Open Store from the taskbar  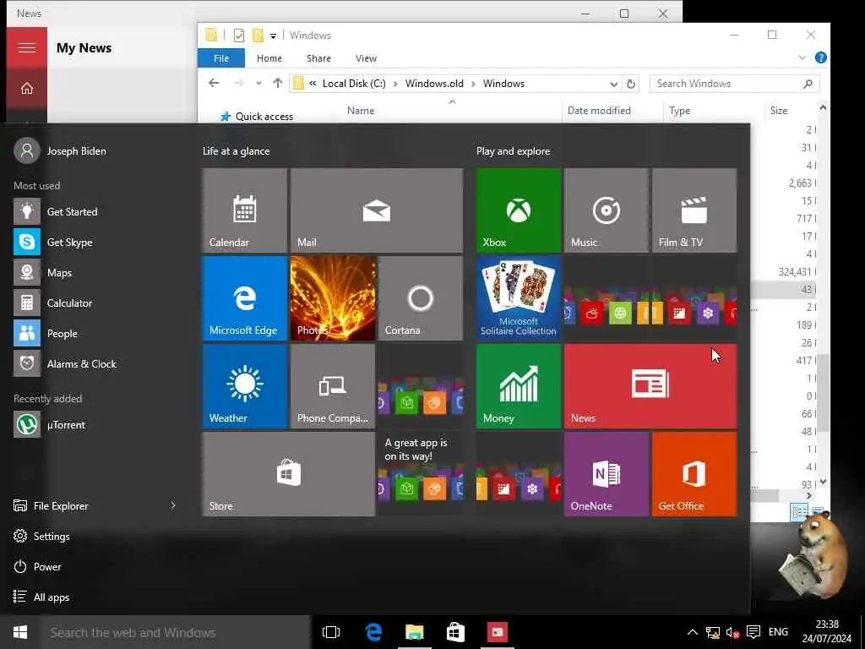tap(455, 632)
